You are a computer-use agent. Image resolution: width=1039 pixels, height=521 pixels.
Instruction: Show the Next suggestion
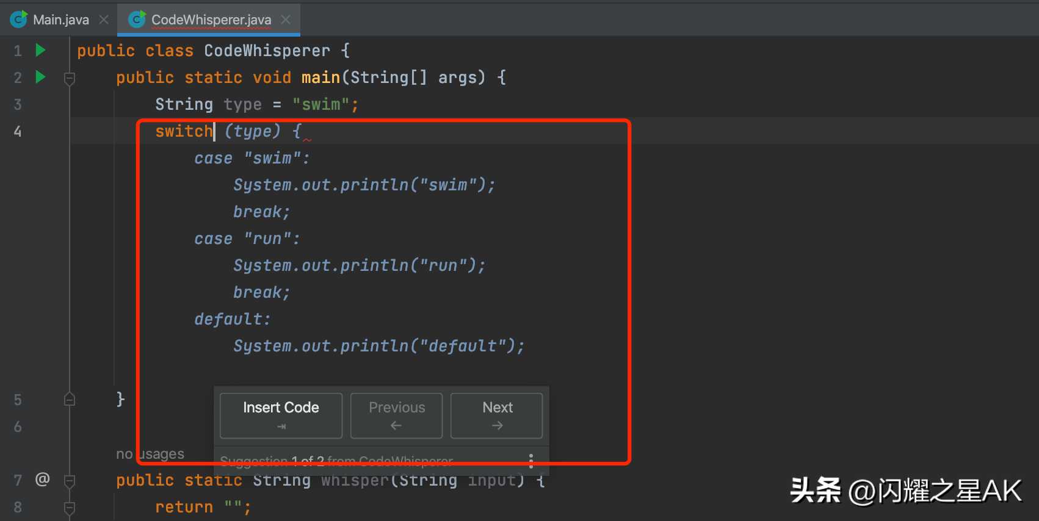coord(497,415)
